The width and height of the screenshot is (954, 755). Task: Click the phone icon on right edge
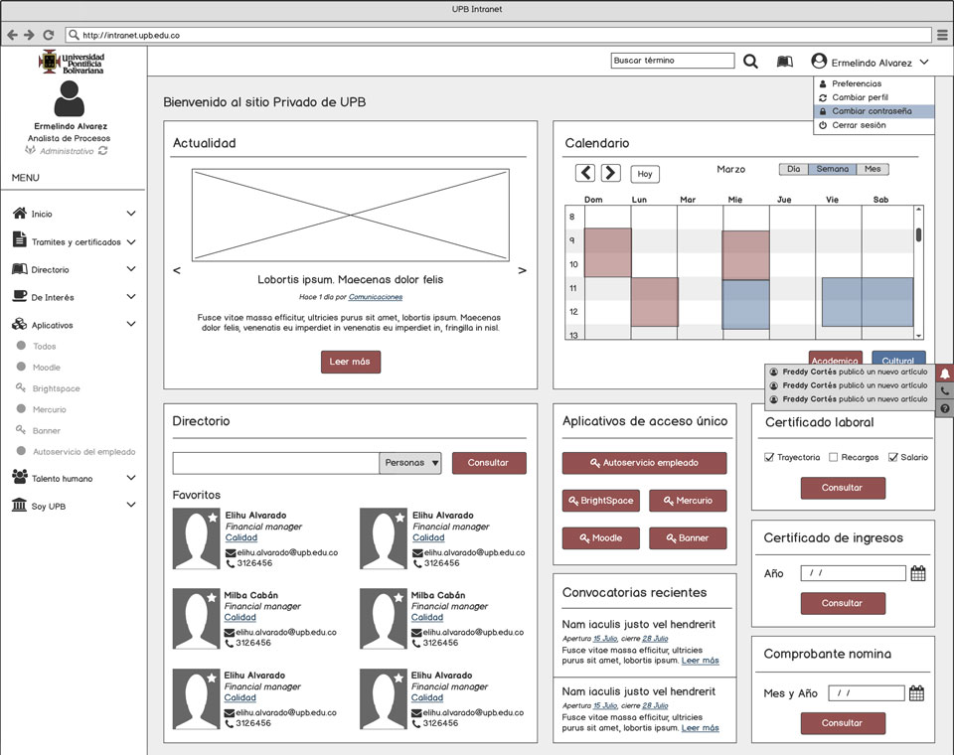pyautogui.click(x=945, y=391)
